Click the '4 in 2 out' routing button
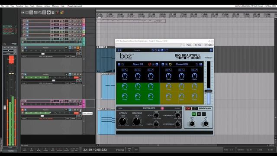Image resolution: width=277 pixels, height=156 pixels. tap(198, 45)
